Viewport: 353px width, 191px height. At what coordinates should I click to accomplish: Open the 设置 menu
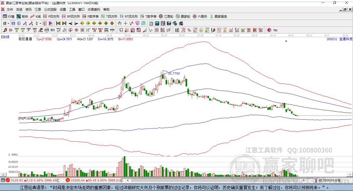(x=63, y=9)
